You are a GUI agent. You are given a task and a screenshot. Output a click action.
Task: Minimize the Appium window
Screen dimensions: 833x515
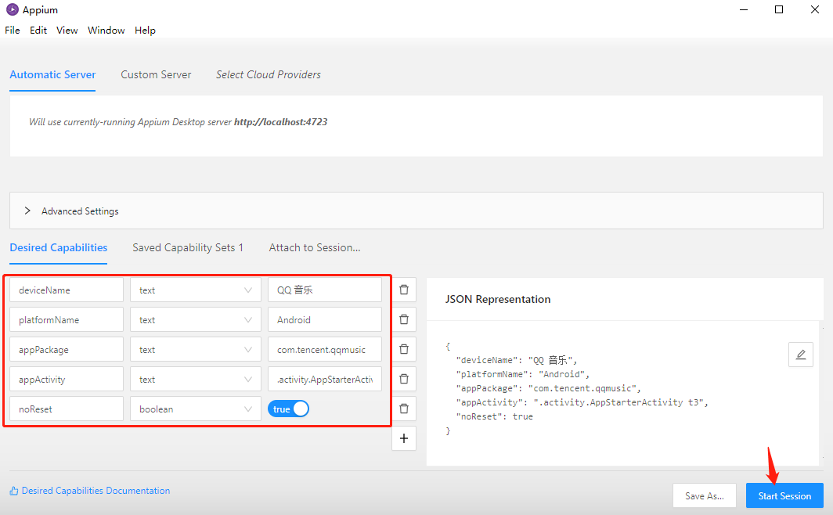(x=744, y=9)
